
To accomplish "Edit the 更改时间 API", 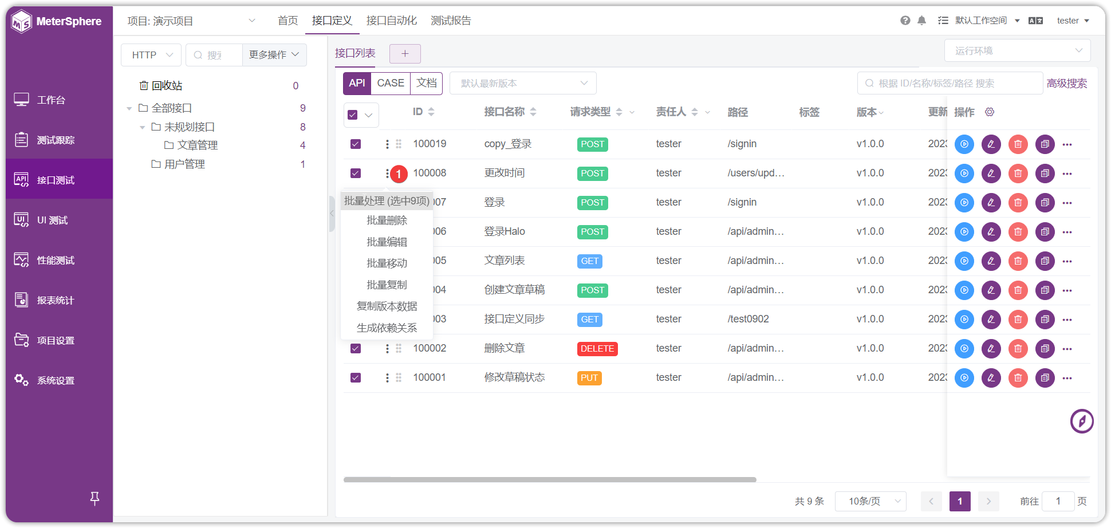I will click(991, 174).
